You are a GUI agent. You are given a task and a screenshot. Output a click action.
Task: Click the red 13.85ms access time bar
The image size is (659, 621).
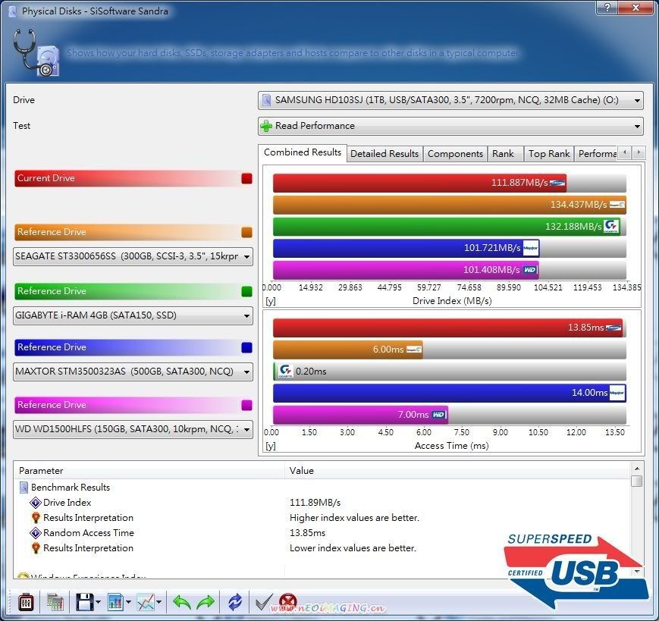(447, 328)
